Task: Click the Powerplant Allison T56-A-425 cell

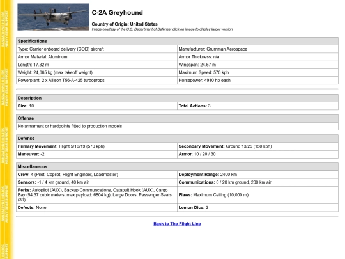Action: 96,81
